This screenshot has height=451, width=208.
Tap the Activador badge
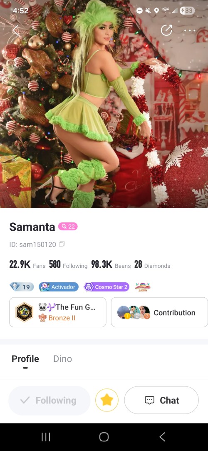tap(59, 287)
